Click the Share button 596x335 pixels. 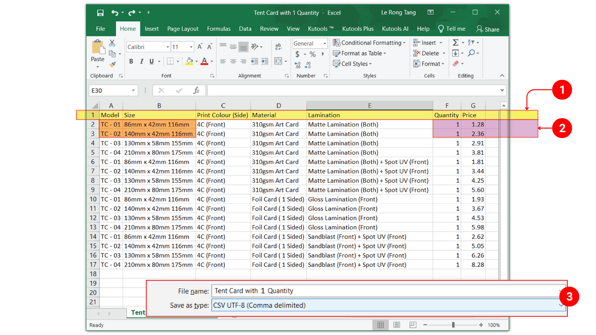tap(488, 29)
